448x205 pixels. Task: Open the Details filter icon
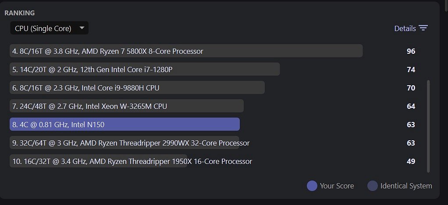423,28
